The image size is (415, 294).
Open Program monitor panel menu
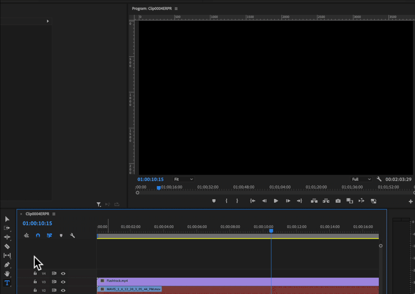[176, 9]
